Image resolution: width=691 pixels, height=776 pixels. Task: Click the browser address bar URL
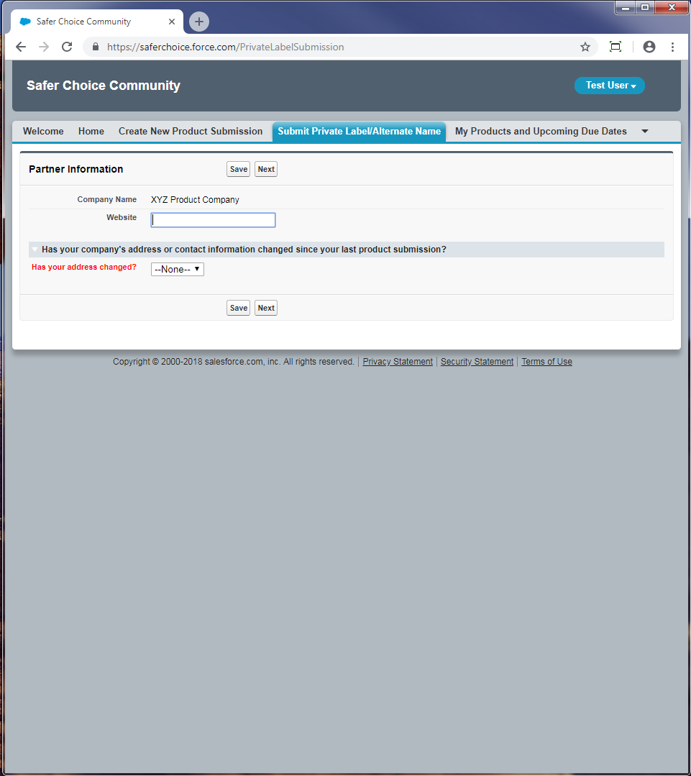pos(226,47)
